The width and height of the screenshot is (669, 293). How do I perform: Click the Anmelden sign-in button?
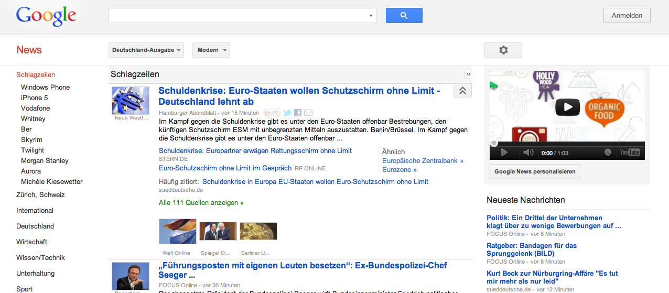(x=627, y=16)
